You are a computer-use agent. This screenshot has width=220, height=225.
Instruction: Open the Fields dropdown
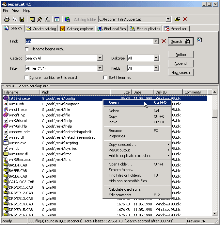156,68
